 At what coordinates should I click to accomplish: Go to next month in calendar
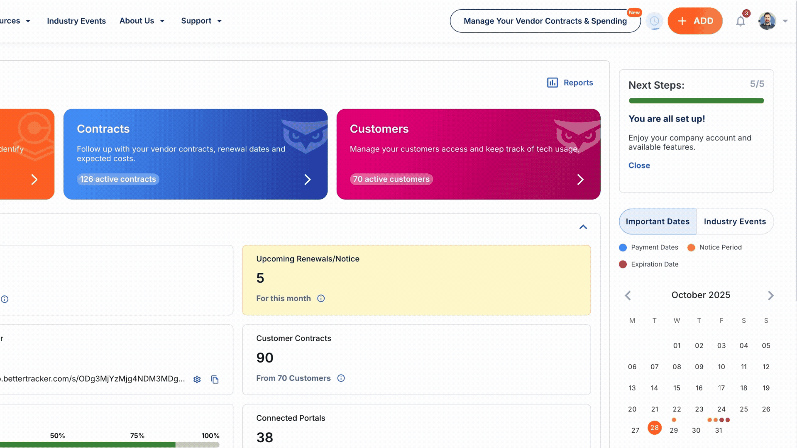tap(770, 295)
